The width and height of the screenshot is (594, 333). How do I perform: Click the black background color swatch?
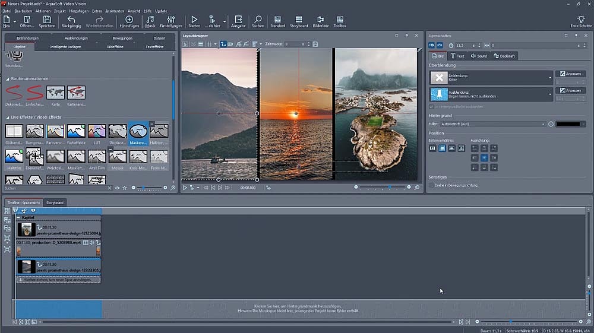point(567,124)
